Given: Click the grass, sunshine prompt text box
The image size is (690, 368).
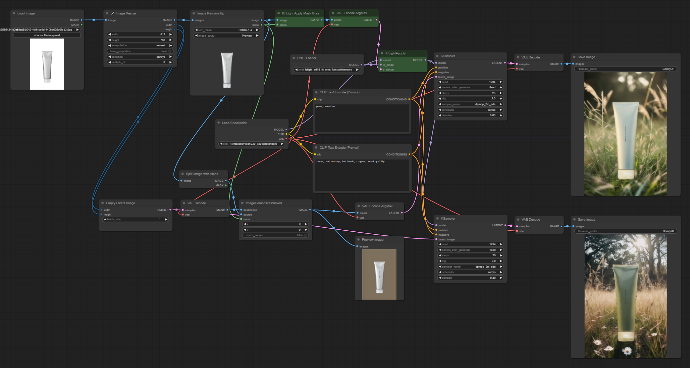Looking at the screenshot, I should click(362, 118).
